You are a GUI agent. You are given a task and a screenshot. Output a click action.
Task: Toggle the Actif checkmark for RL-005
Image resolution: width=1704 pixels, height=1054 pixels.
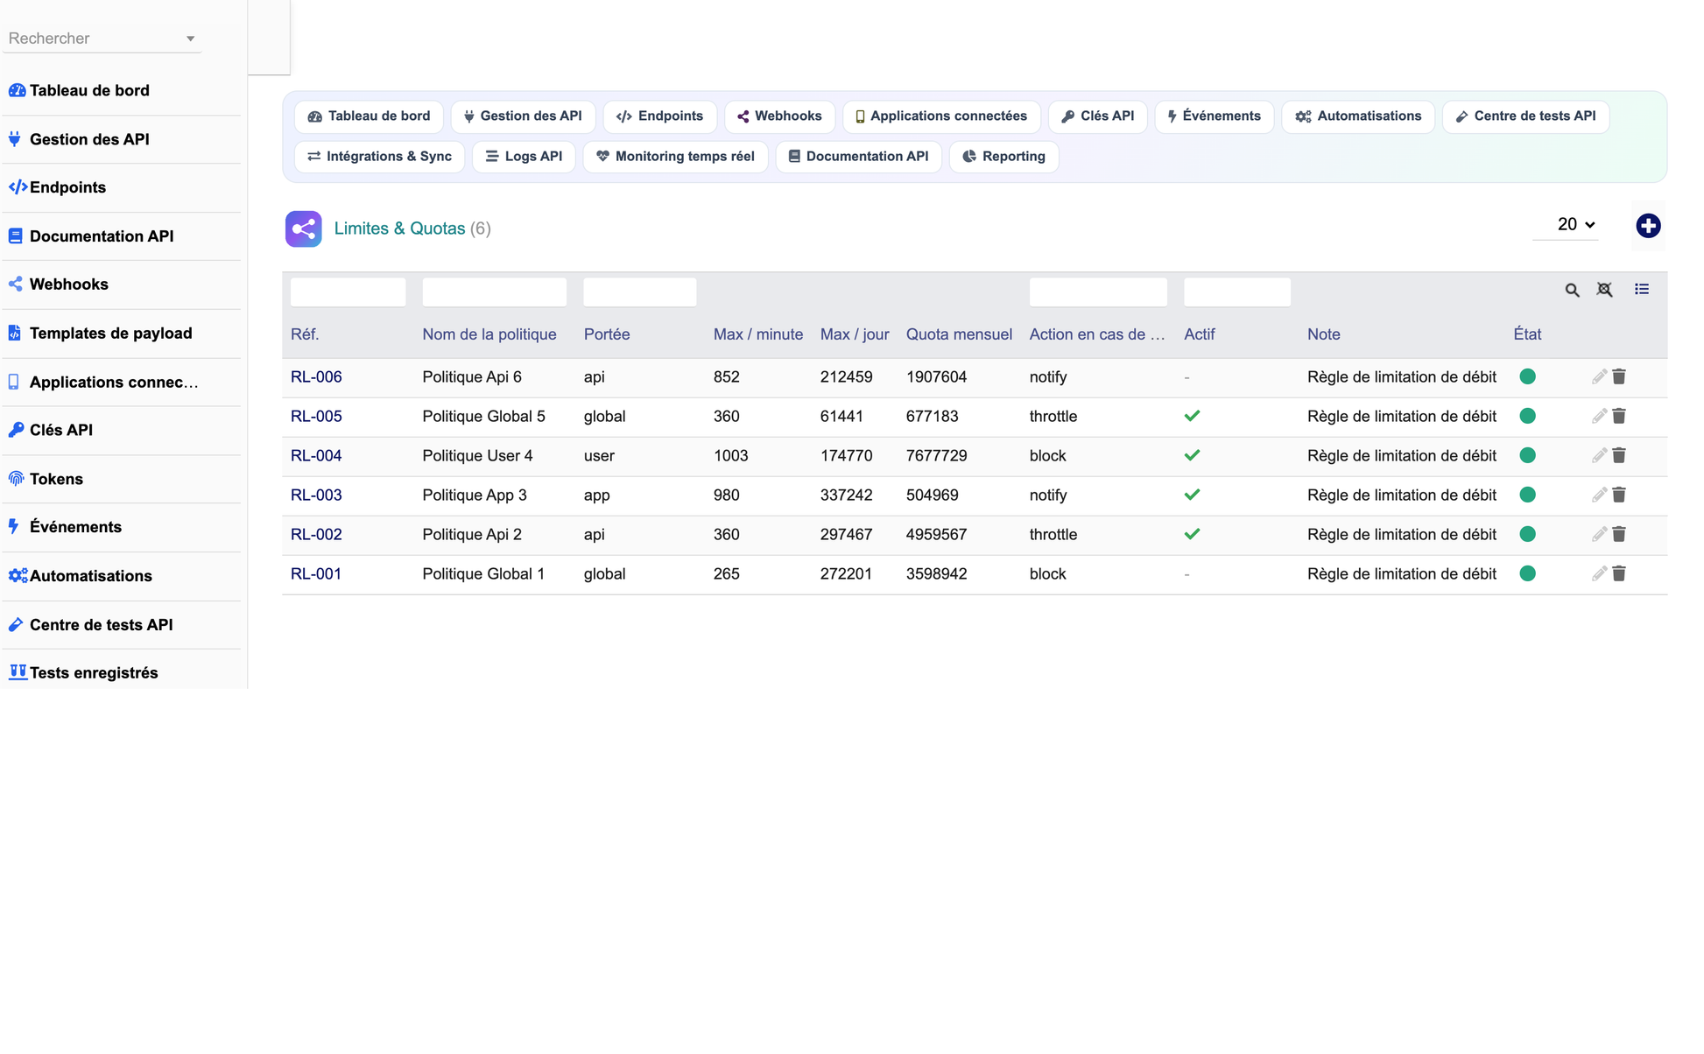(x=1192, y=416)
